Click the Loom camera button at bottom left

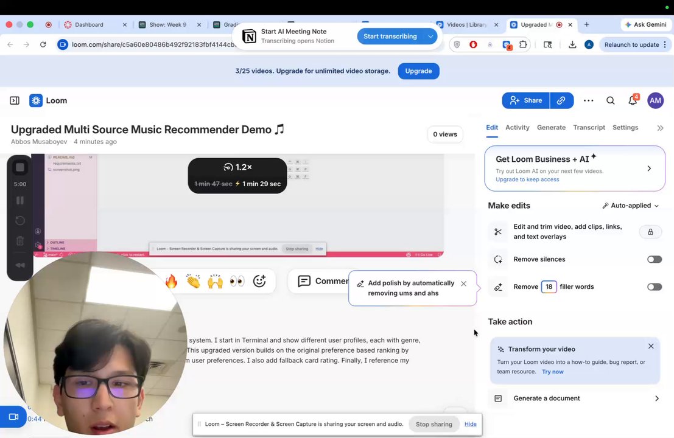point(13,417)
